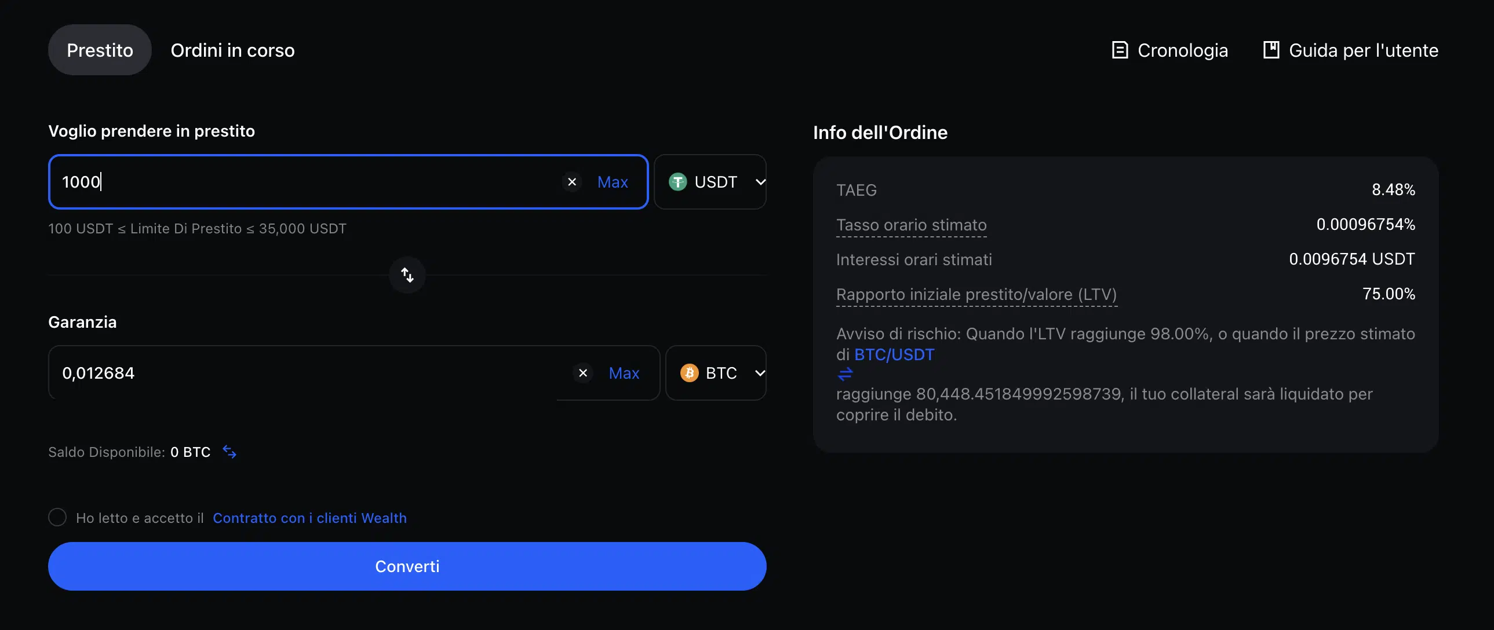Click Max for the Garanzia amount
The width and height of the screenshot is (1494, 630).
point(624,373)
